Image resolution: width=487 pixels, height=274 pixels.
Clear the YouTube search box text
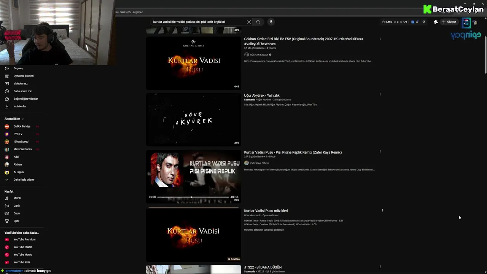(x=249, y=22)
